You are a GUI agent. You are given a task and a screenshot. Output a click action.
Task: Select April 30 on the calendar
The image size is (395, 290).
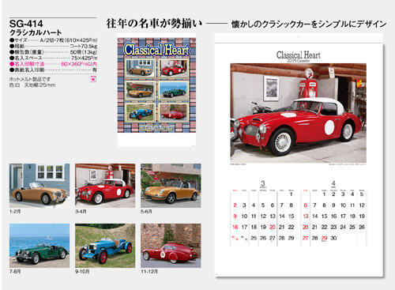point(333,238)
